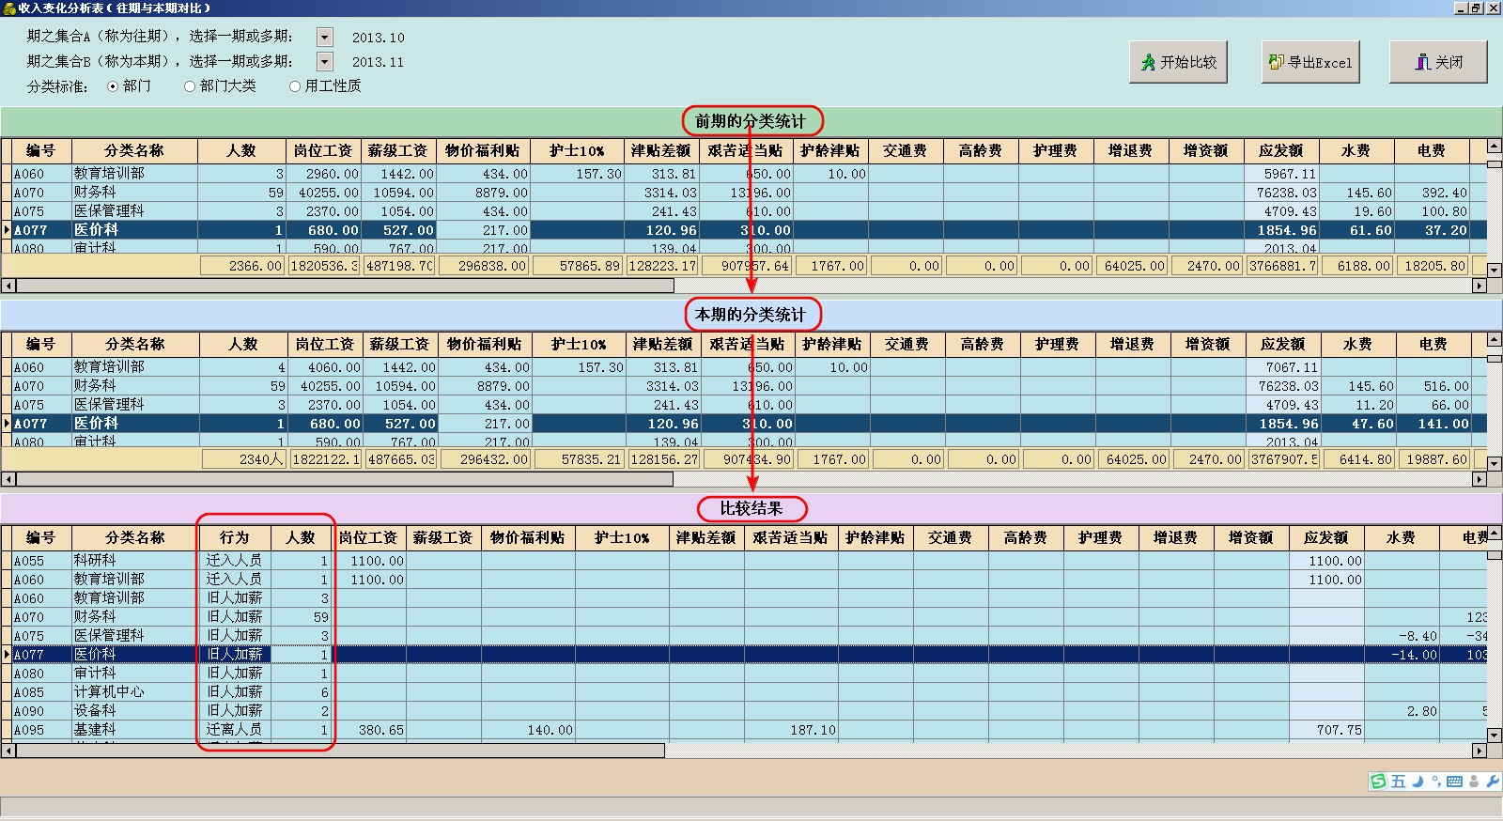Viewport: 1503px width, 821px height.
Task: Click the Sogou S logo on IME bar
Action: tap(1378, 782)
